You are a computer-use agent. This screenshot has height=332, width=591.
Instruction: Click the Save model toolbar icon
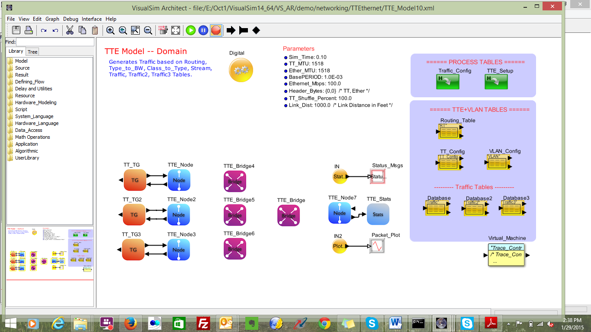tap(16, 30)
